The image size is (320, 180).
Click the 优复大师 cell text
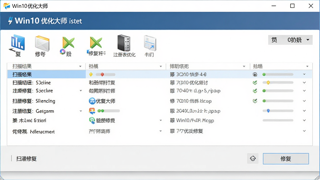pos(106,101)
